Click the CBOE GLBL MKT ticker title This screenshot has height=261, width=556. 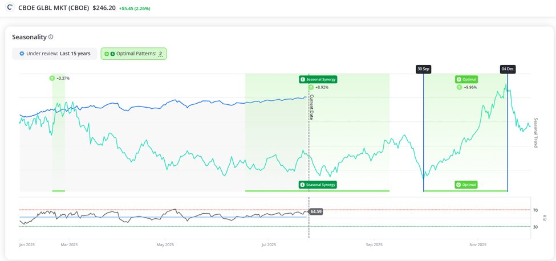54,8
